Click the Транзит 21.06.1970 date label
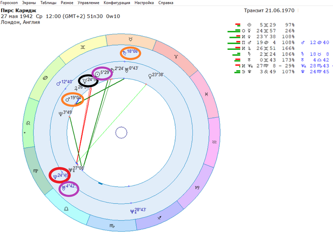The image size is (333, 238). pyautogui.click(x=272, y=11)
